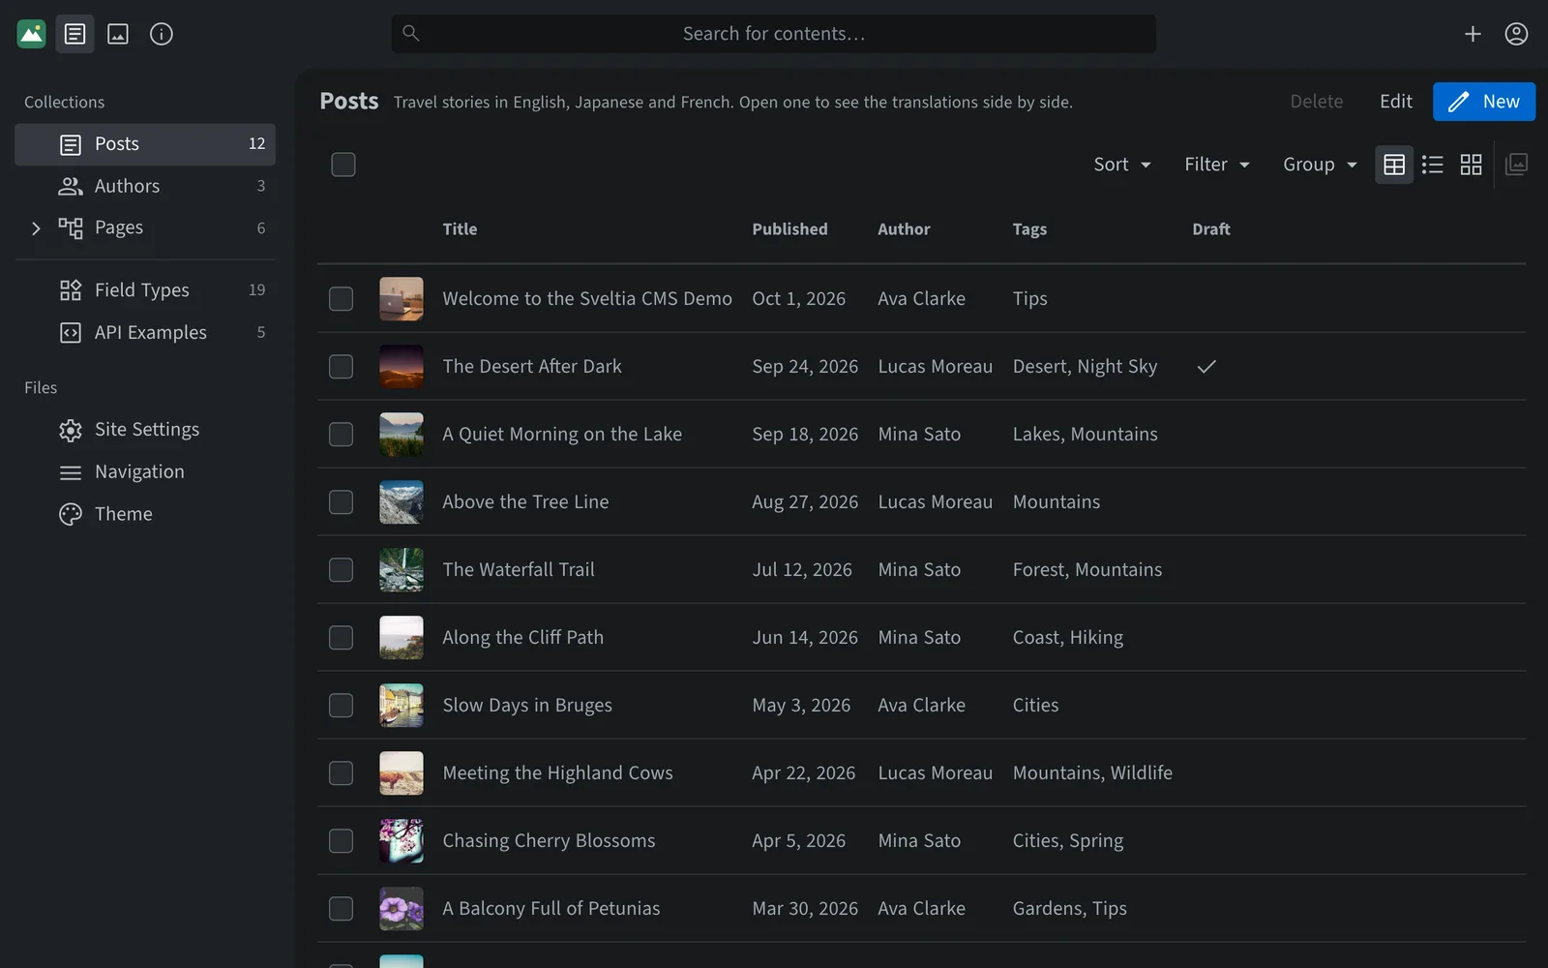
Task: Open API Examples collection
Action: [x=145, y=333]
